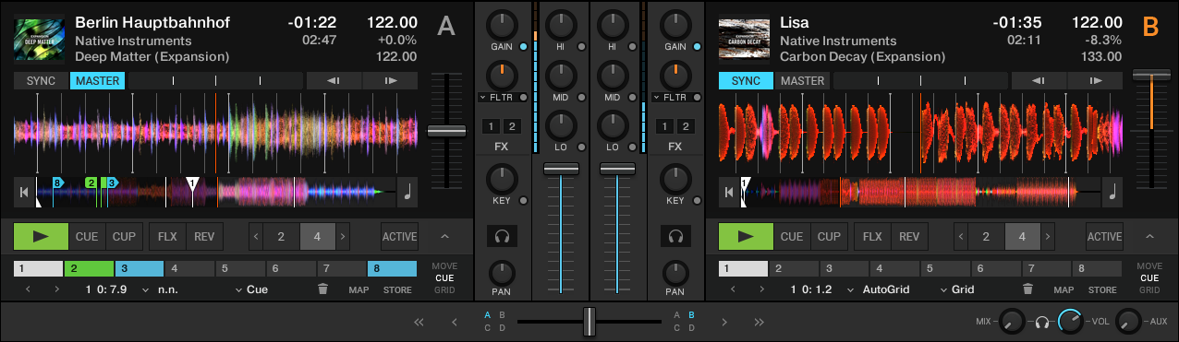Open the AutoGrid name dropdown on Deck B

click(879, 289)
